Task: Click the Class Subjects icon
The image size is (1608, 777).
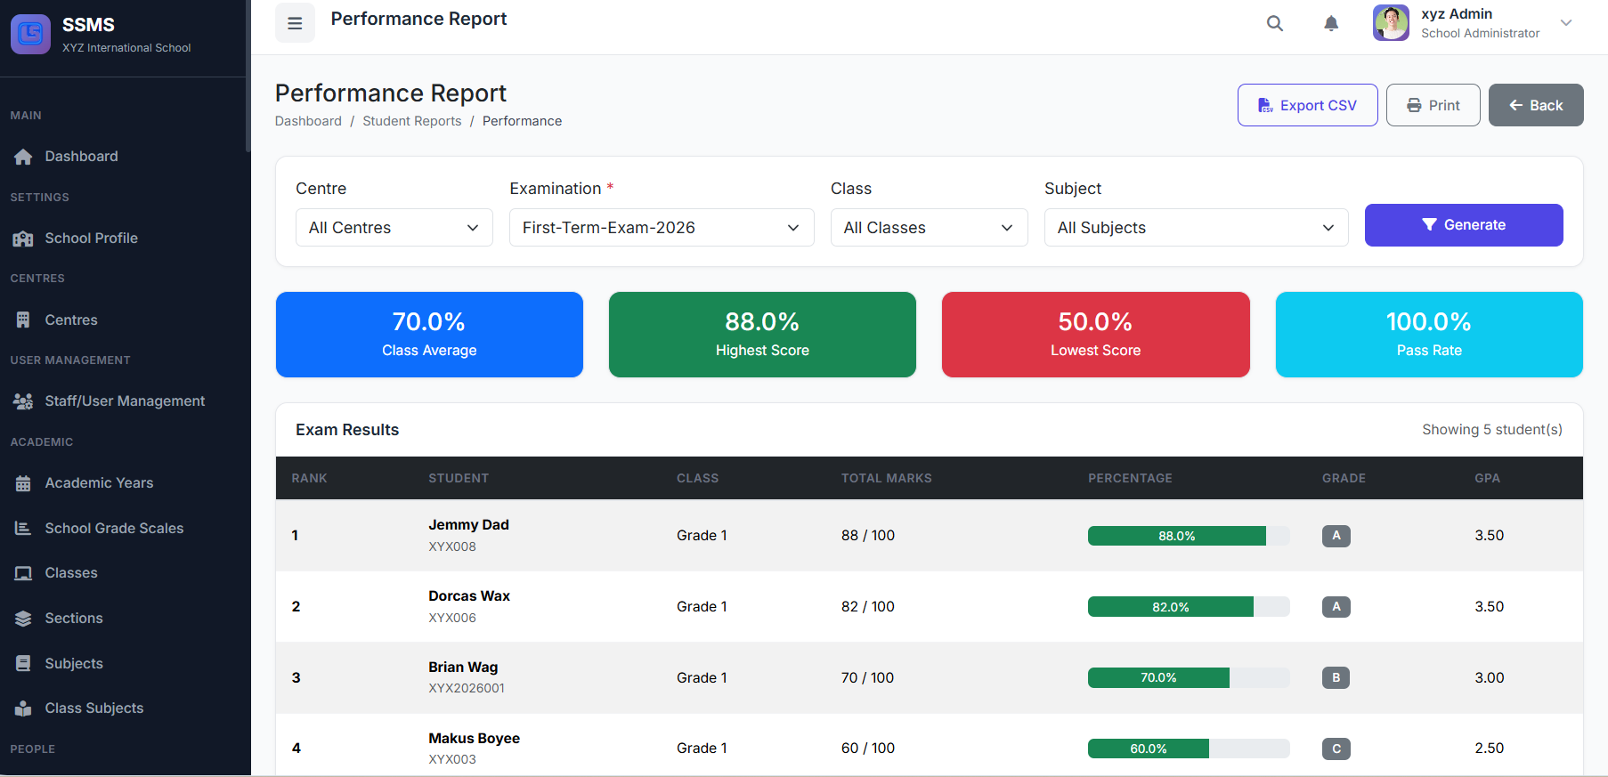Action: (23, 708)
